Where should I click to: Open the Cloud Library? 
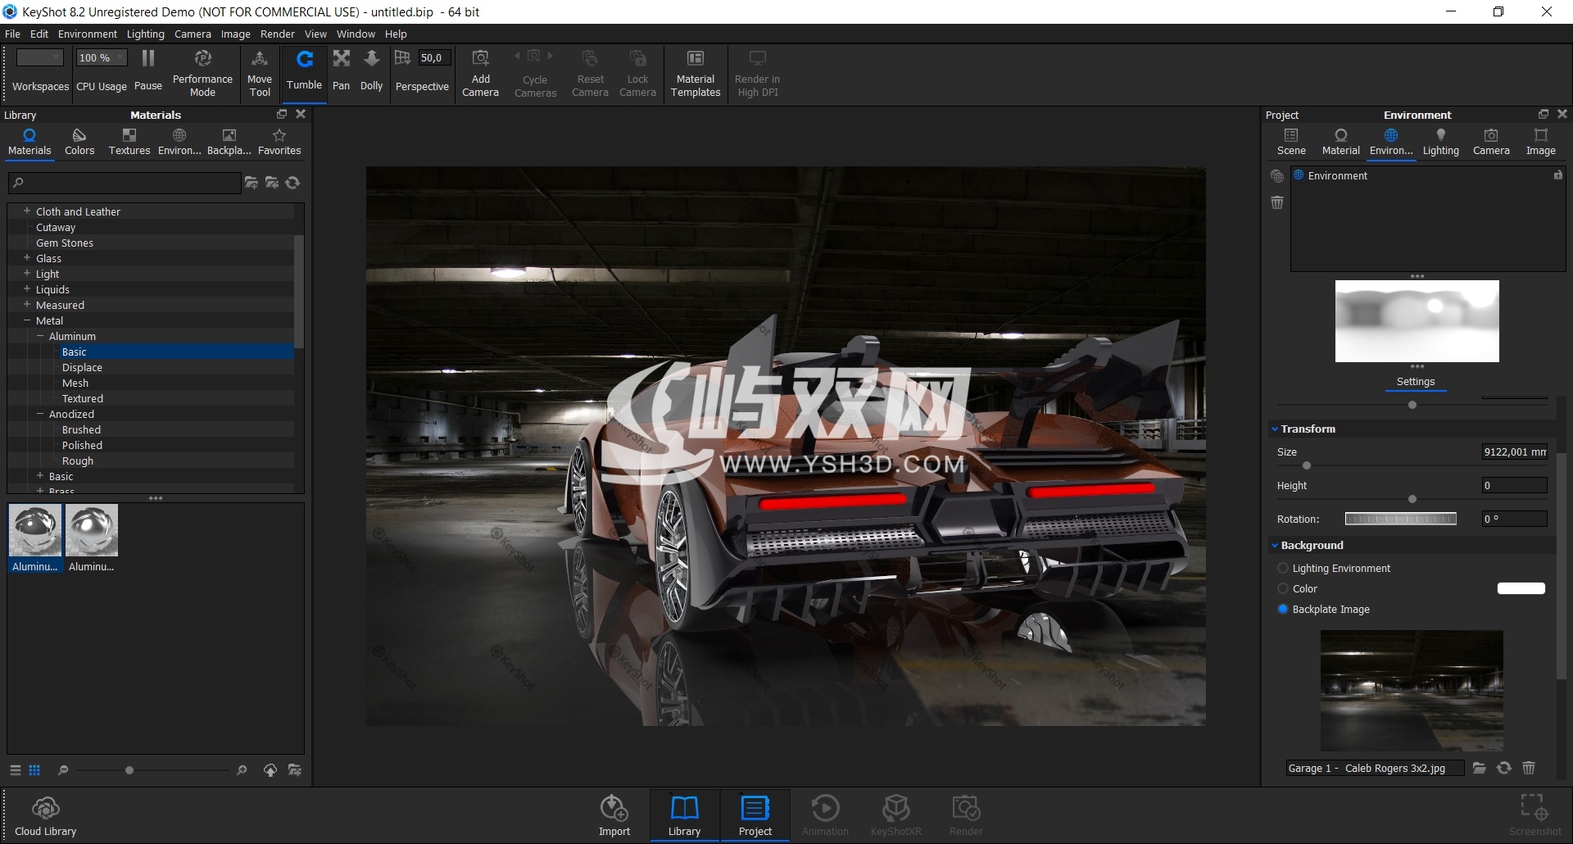[x=46, y=816]
